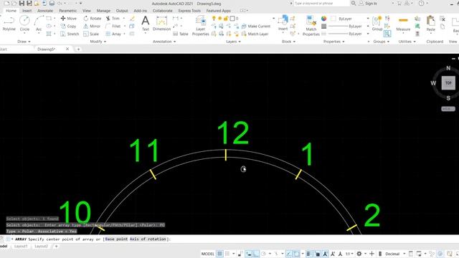This screenshot has height=258, width=459.
Task: Open Layer Properties manager
Action: (x=201, y=26)
